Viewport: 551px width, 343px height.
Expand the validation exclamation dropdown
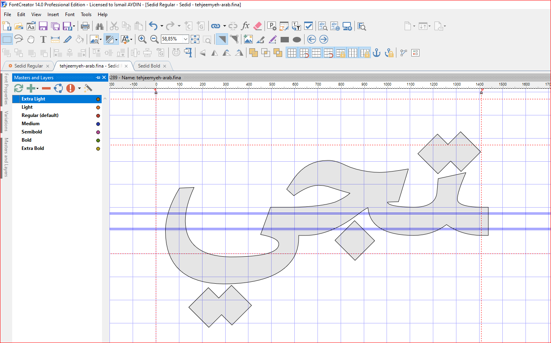pyautogui.click(x=79, y=88)
